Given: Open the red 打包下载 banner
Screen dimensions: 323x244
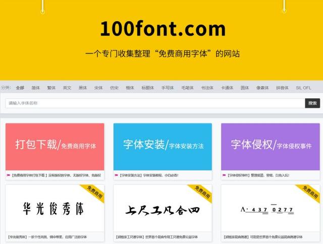Looking at the screenshot, I should coord(55,147).
